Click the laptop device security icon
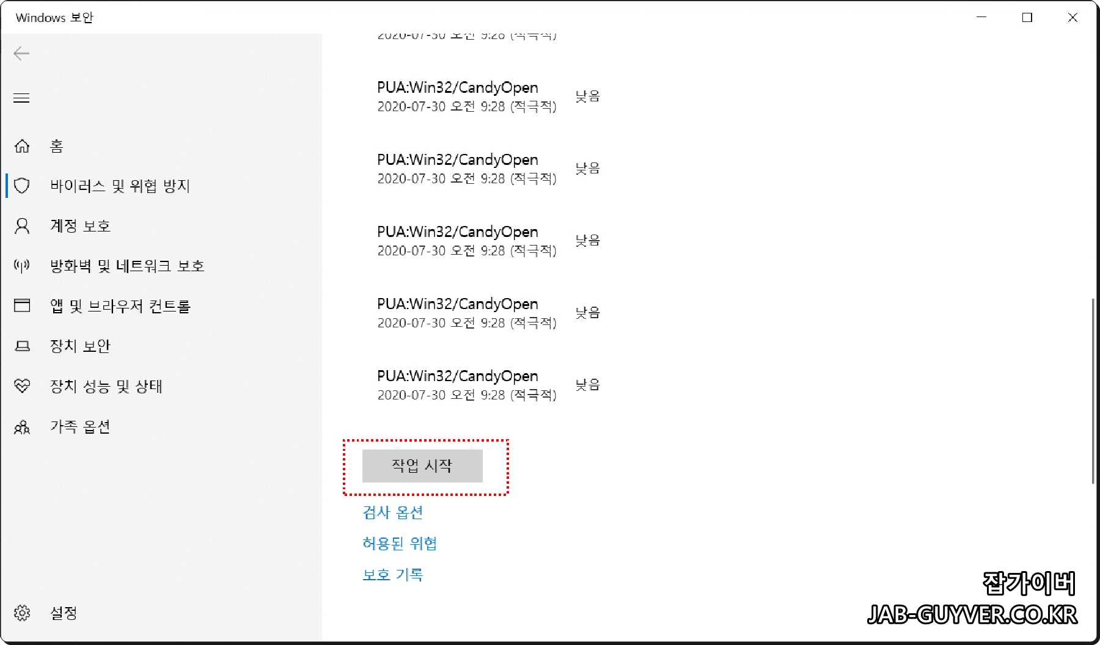 coord(22,346)
